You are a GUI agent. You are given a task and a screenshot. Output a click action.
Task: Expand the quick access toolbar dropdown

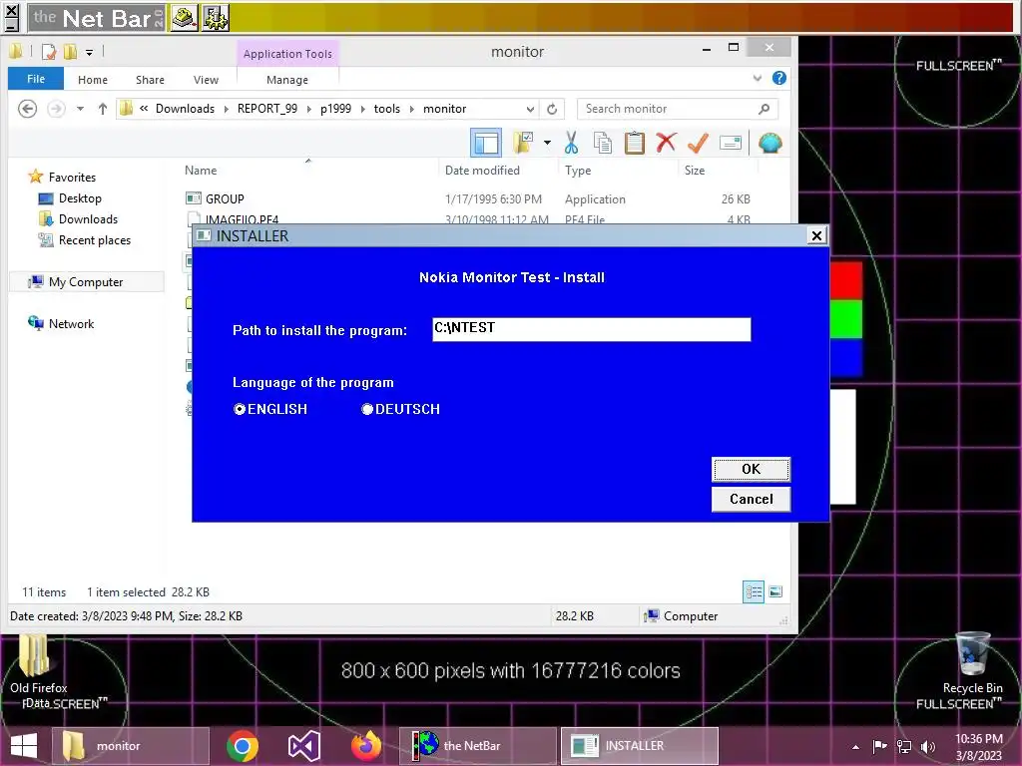[x=89, y=52]
